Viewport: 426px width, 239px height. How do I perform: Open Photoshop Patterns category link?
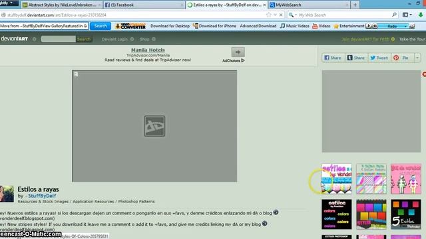tap(136, 201)
